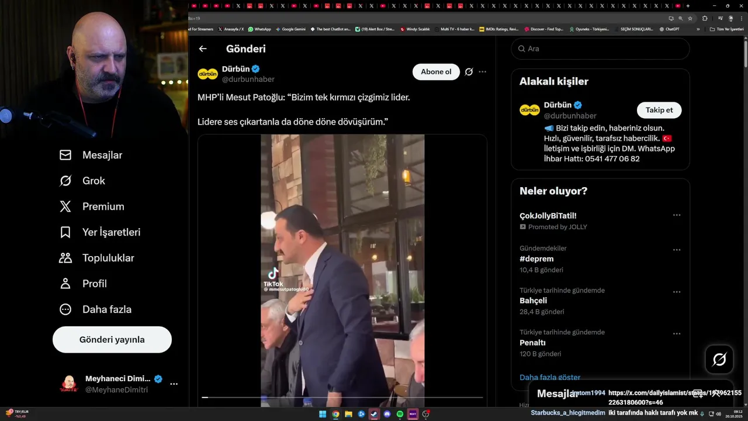748x421 pixels.
Task: Click TRY/EUR widget in taskbar
Action: 18,414
